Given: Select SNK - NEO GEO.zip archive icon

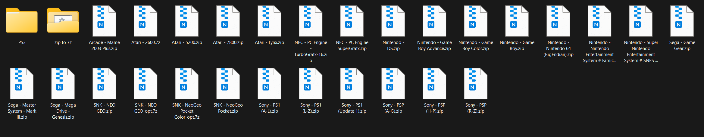Looking at the screenshot, I should (x=104, y=83).
